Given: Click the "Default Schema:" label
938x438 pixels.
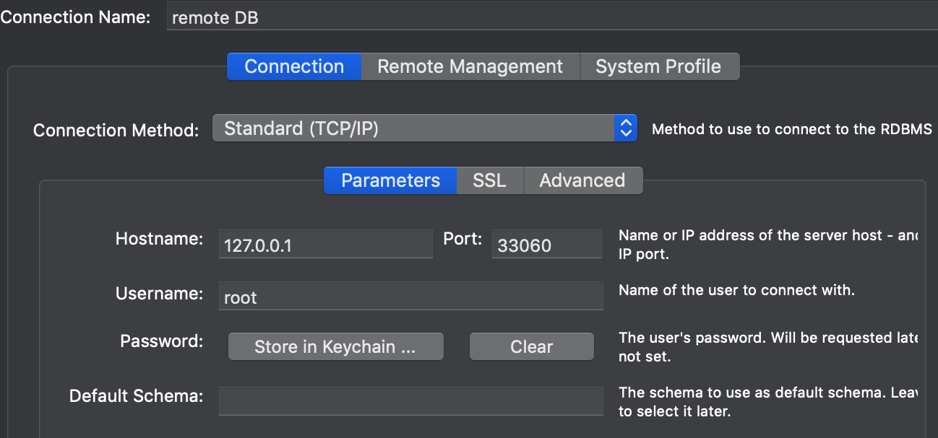Looking at the screenshot, I should click(136, 396).
